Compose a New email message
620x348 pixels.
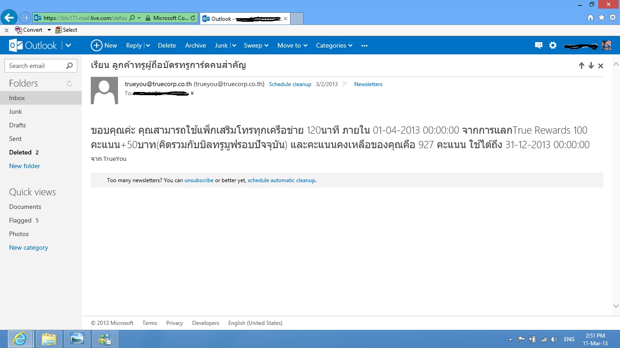[104, 45]
